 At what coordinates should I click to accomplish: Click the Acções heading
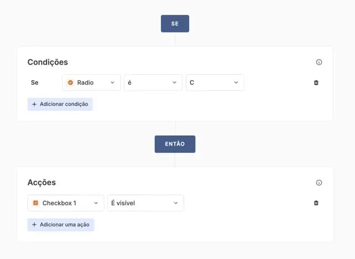(42, 183)
